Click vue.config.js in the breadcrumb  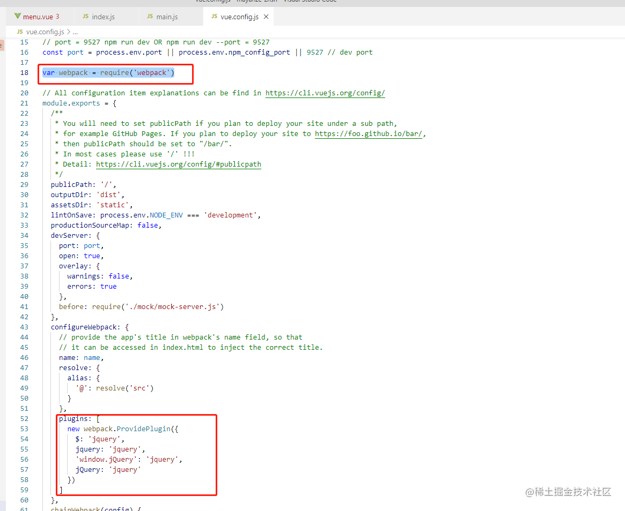pos(45,32)
